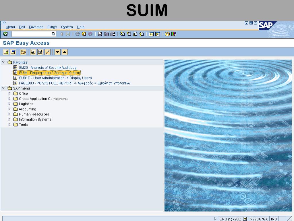The width and height of the screenshot is (294, 221).
Task: Open the Favorites menu
Action: (36, 27)
